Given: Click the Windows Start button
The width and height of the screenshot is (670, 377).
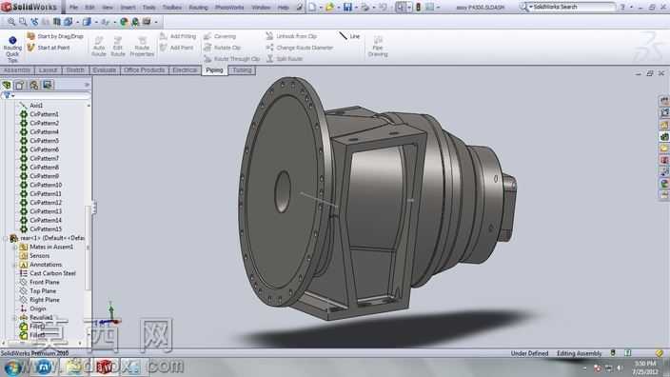Looking at the screenshot, I should click(x=12, y=367).
